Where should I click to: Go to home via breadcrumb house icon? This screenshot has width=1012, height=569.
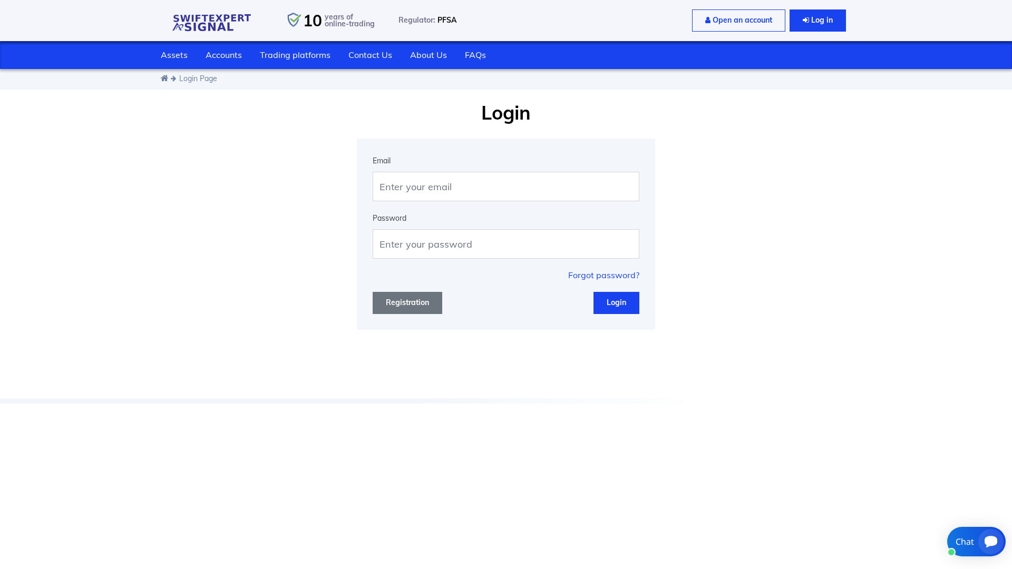click(x=164, y=79)
